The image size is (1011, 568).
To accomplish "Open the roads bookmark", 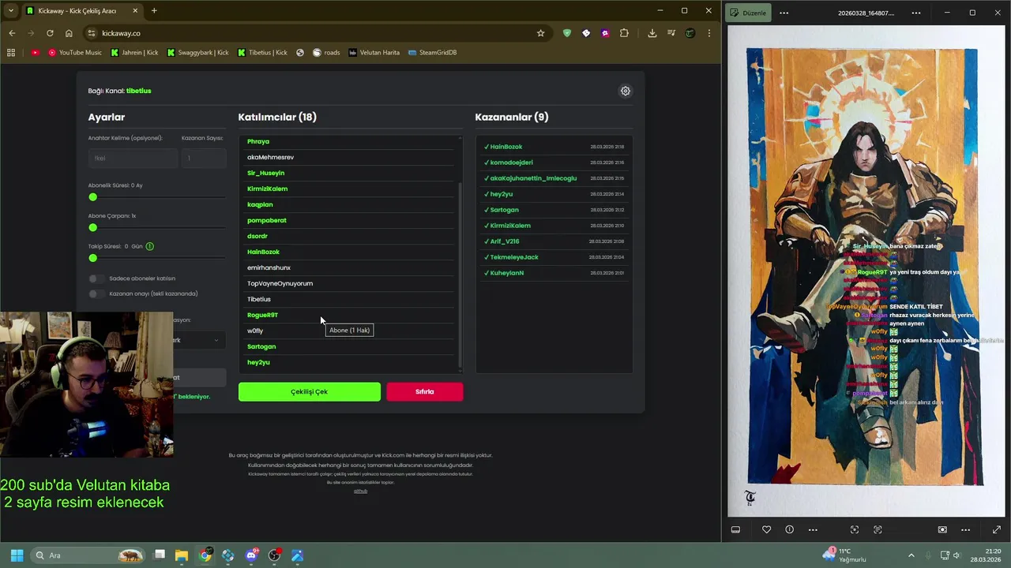I will (326, 52).
